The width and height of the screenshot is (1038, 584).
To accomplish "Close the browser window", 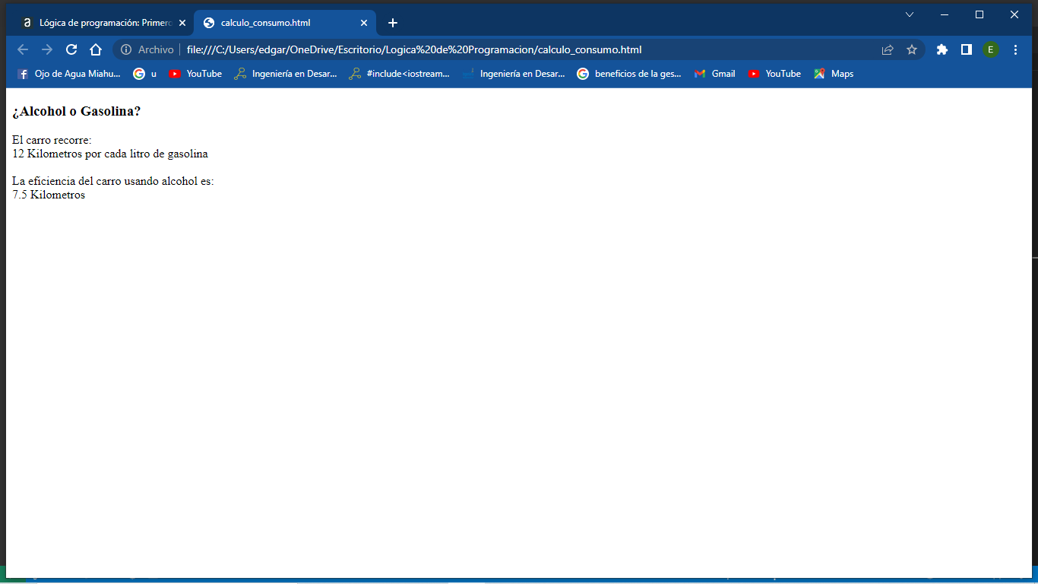I will click(x=1014, y=14).
